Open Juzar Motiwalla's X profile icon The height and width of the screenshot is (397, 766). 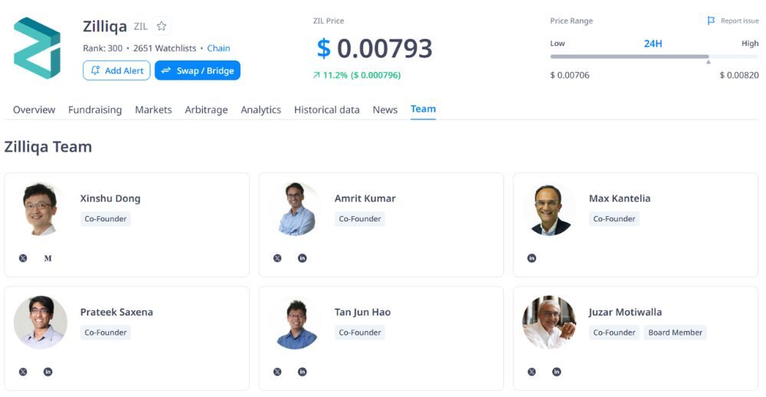coord(532,372)
